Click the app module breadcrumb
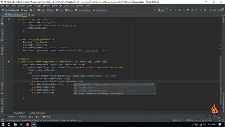 [24, 10]
